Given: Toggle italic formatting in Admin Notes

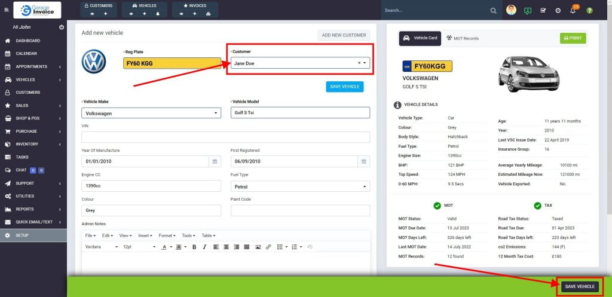Looking at the screenshot, I should coord(204,247).
